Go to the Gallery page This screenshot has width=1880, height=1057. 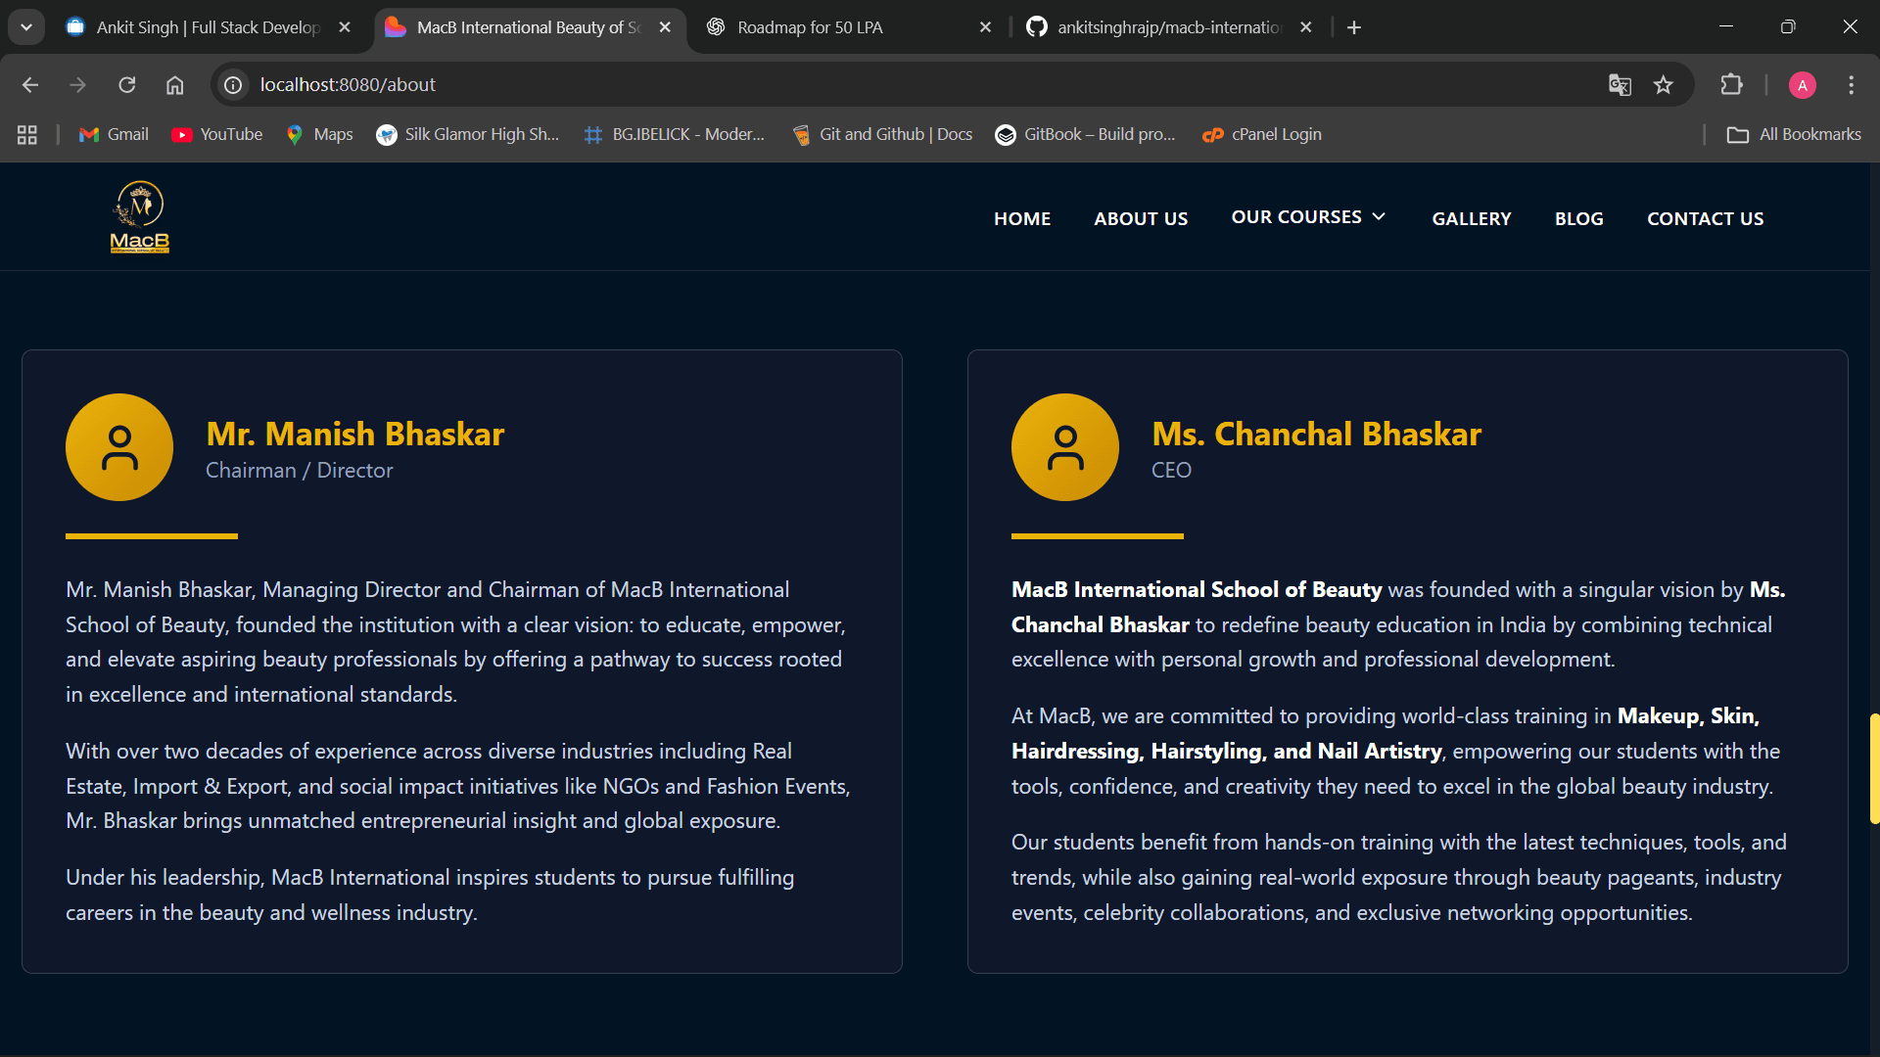(x=1471, y=219)
